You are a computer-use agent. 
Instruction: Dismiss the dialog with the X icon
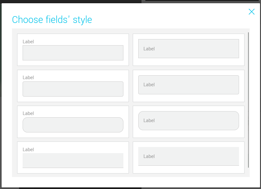252,12
